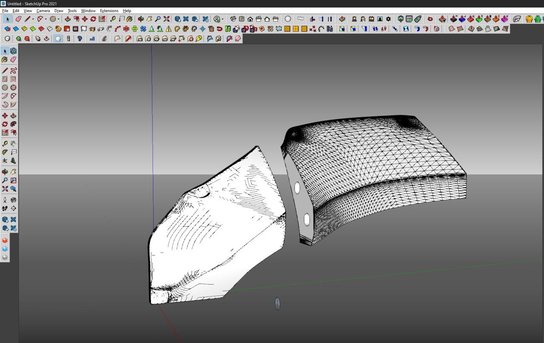Choose the Sandbox Drape tool
The width and height of the screenshot is (544, 343).
488,29
